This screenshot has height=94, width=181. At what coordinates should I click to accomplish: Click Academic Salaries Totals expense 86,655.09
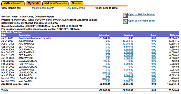128,84
